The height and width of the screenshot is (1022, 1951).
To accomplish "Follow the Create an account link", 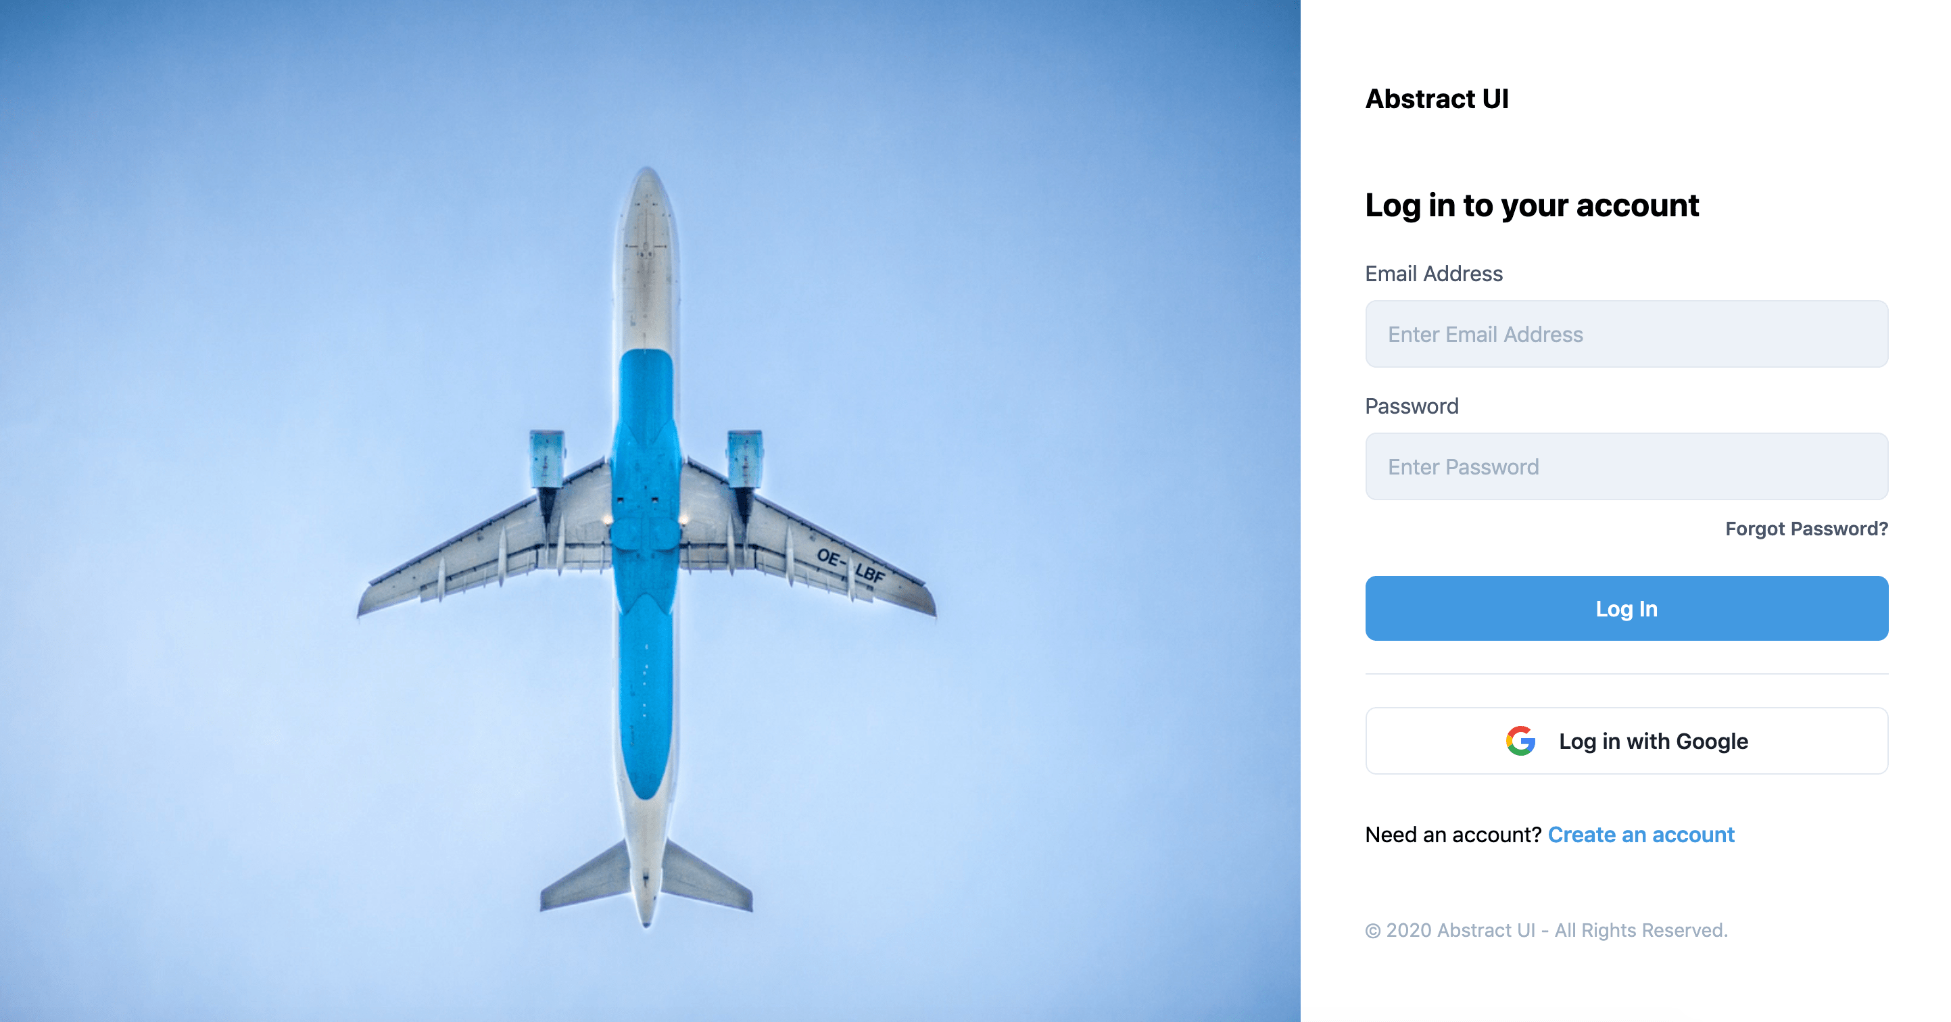I will pos(1641,834).
